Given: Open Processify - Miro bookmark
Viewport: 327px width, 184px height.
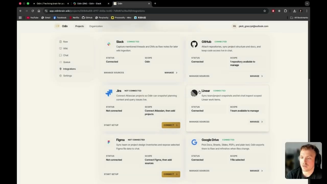Looking at the screenshot, I should pos(121,18).
